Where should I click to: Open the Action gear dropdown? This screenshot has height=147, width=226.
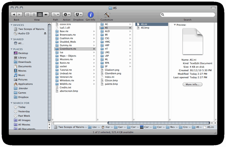coord(67,15)
